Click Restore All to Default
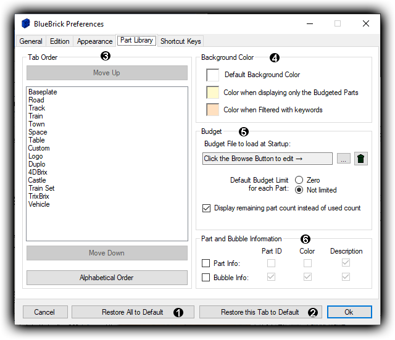This screenshot has width=395, height=340. 133,312
